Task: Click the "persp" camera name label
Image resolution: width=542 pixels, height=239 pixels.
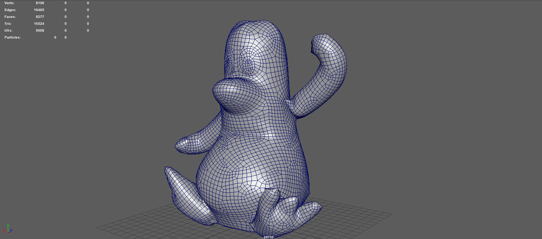Action: (268, 237)
